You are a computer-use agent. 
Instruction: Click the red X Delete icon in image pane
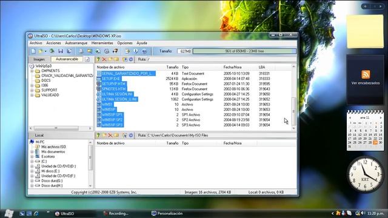point(104,59)
